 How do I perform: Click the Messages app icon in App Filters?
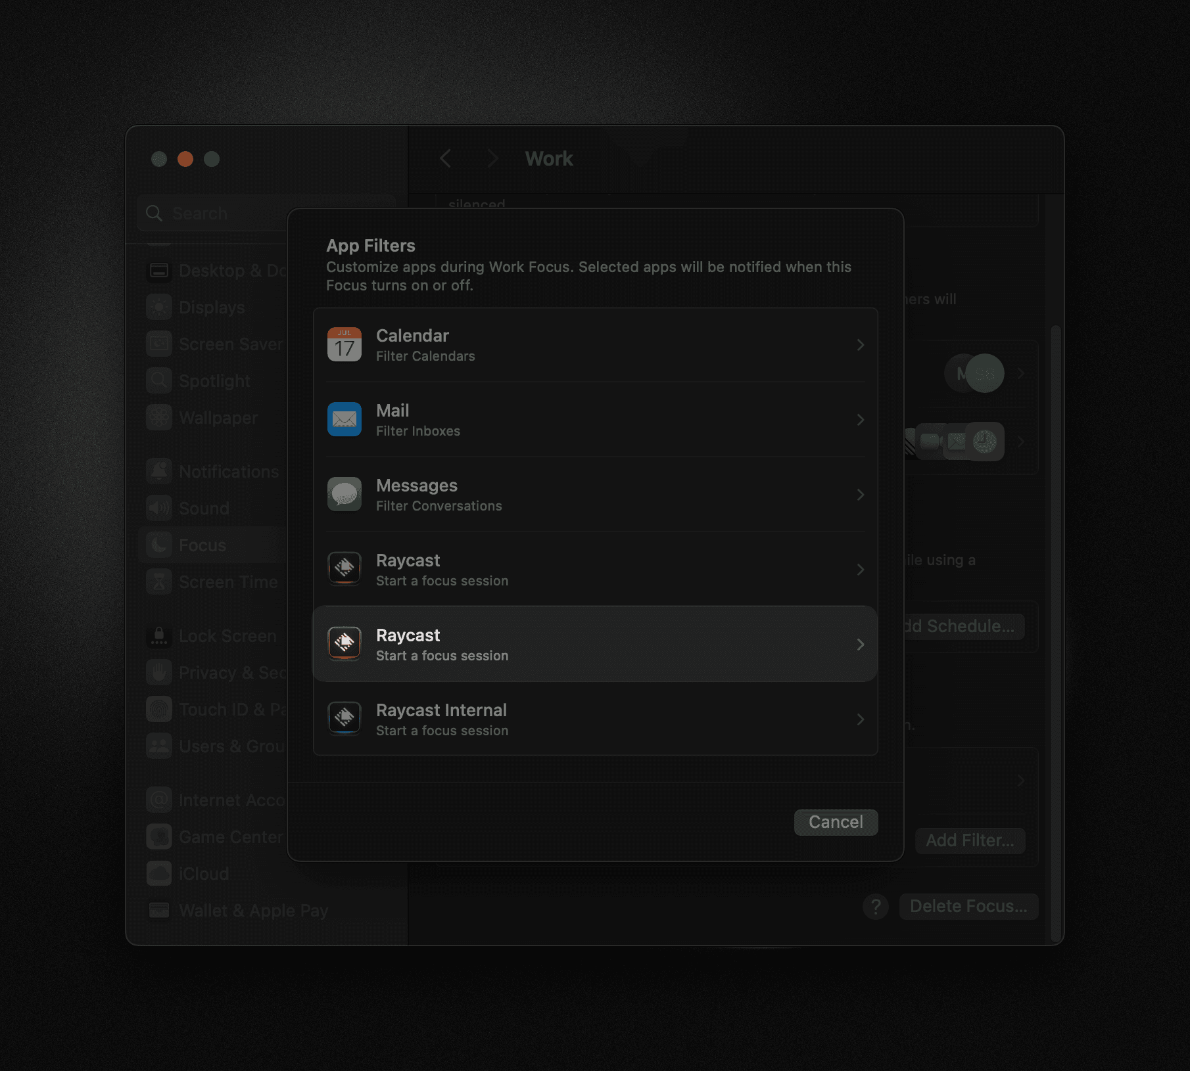(344, 494)
